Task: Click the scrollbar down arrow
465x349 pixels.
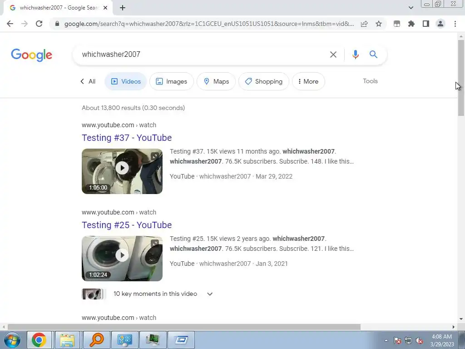Action: click(x=461, y=319)
